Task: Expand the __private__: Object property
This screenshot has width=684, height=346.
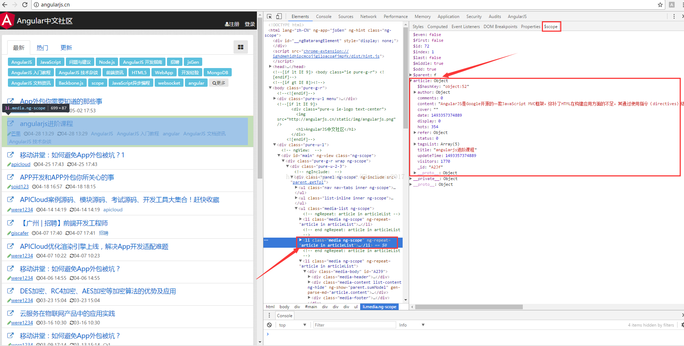Action: (411, 179)
